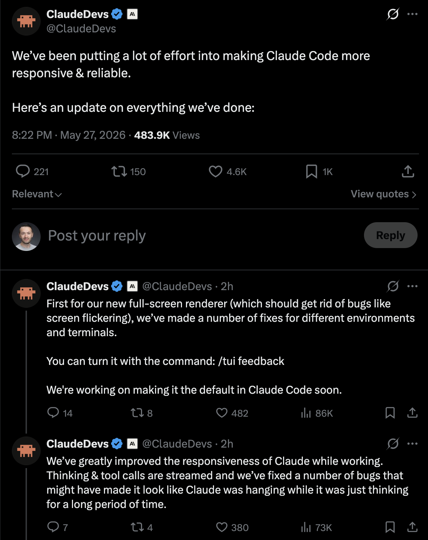Expand the Relevant sort dropdown
Image resolution: width=428 pixels, height=540 pixels.
(37, 194)
